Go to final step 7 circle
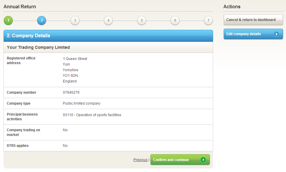This screenshot has width=286, height=172. pos(208,20)
